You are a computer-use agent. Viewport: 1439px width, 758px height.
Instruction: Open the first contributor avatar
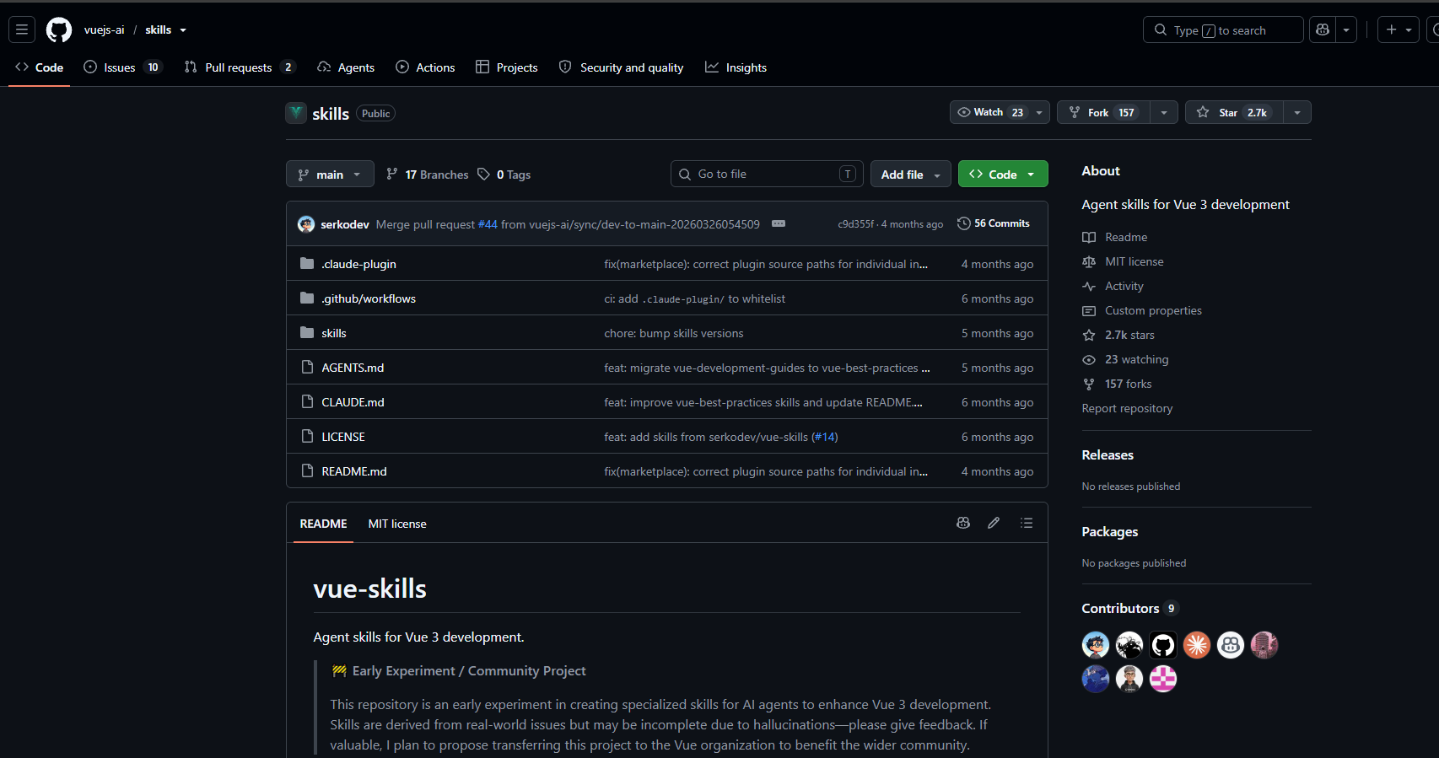(x=1096, y=645)
